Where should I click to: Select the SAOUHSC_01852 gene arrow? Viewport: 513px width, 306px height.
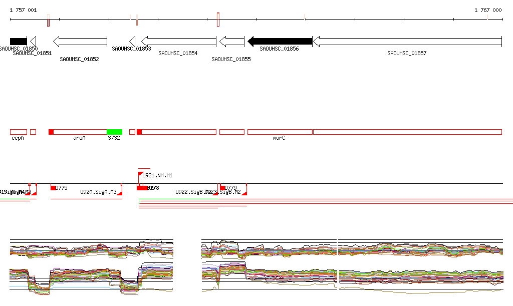80,42
